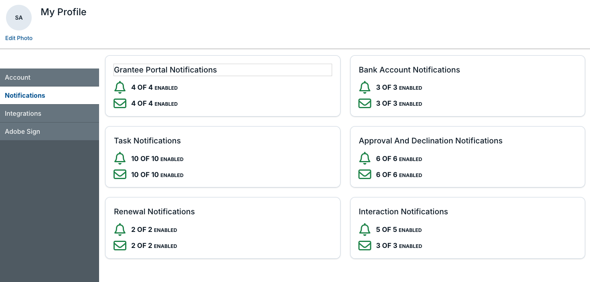590x282 pixels.
Task: Click the envelope icon in Task Notifications
Action: pyautogui.click(x=120, y=175)
